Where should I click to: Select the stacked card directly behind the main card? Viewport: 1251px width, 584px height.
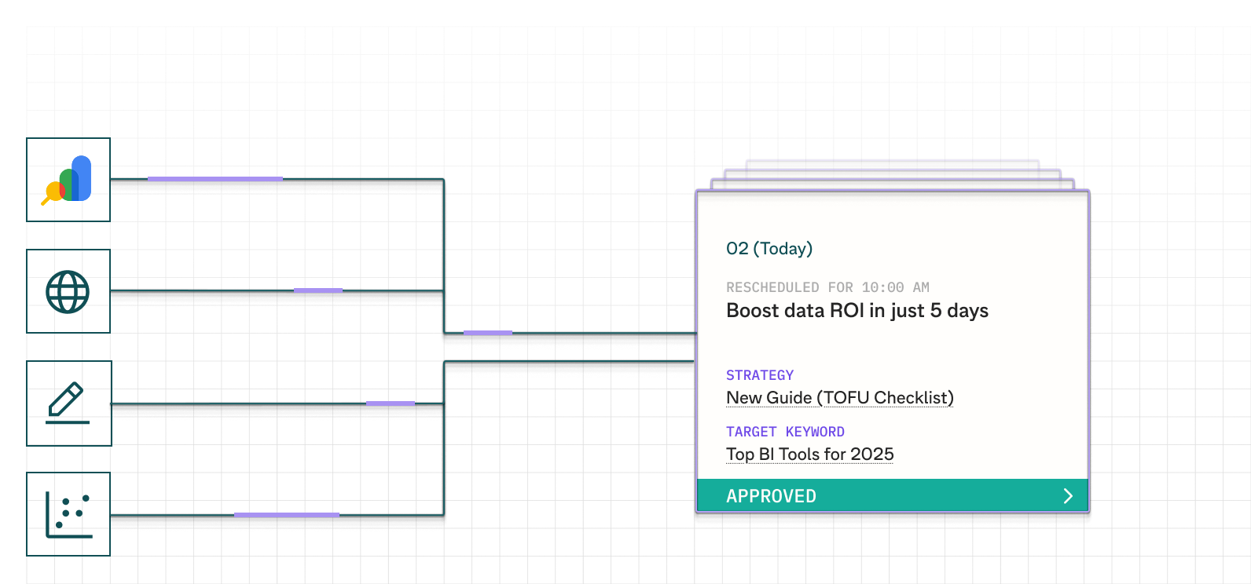tap(892, 184)
